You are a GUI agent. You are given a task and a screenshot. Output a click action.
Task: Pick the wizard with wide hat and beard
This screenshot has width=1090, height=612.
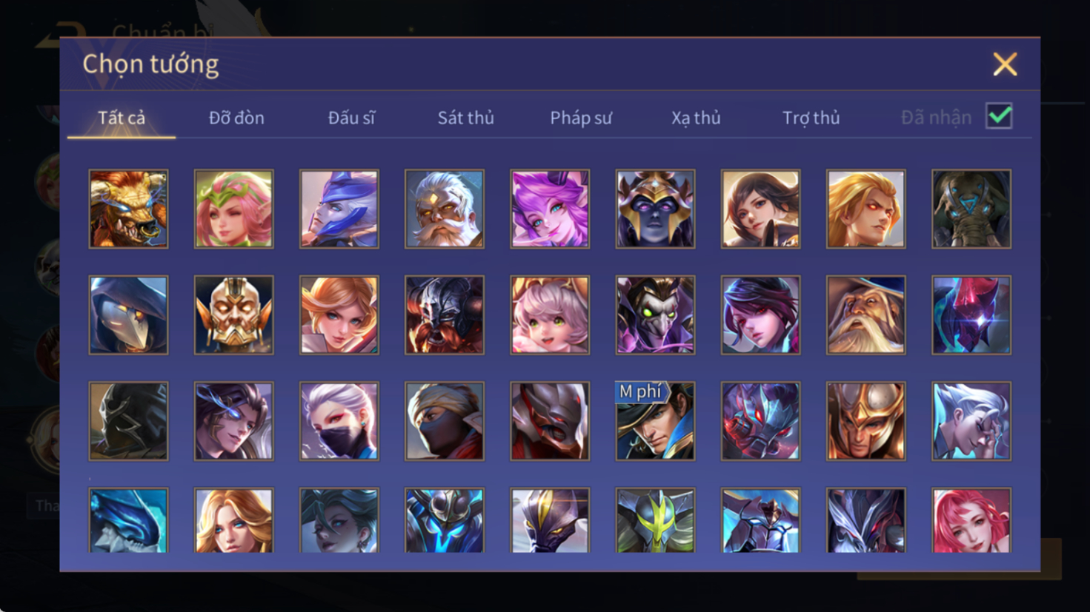click(865, 315)
